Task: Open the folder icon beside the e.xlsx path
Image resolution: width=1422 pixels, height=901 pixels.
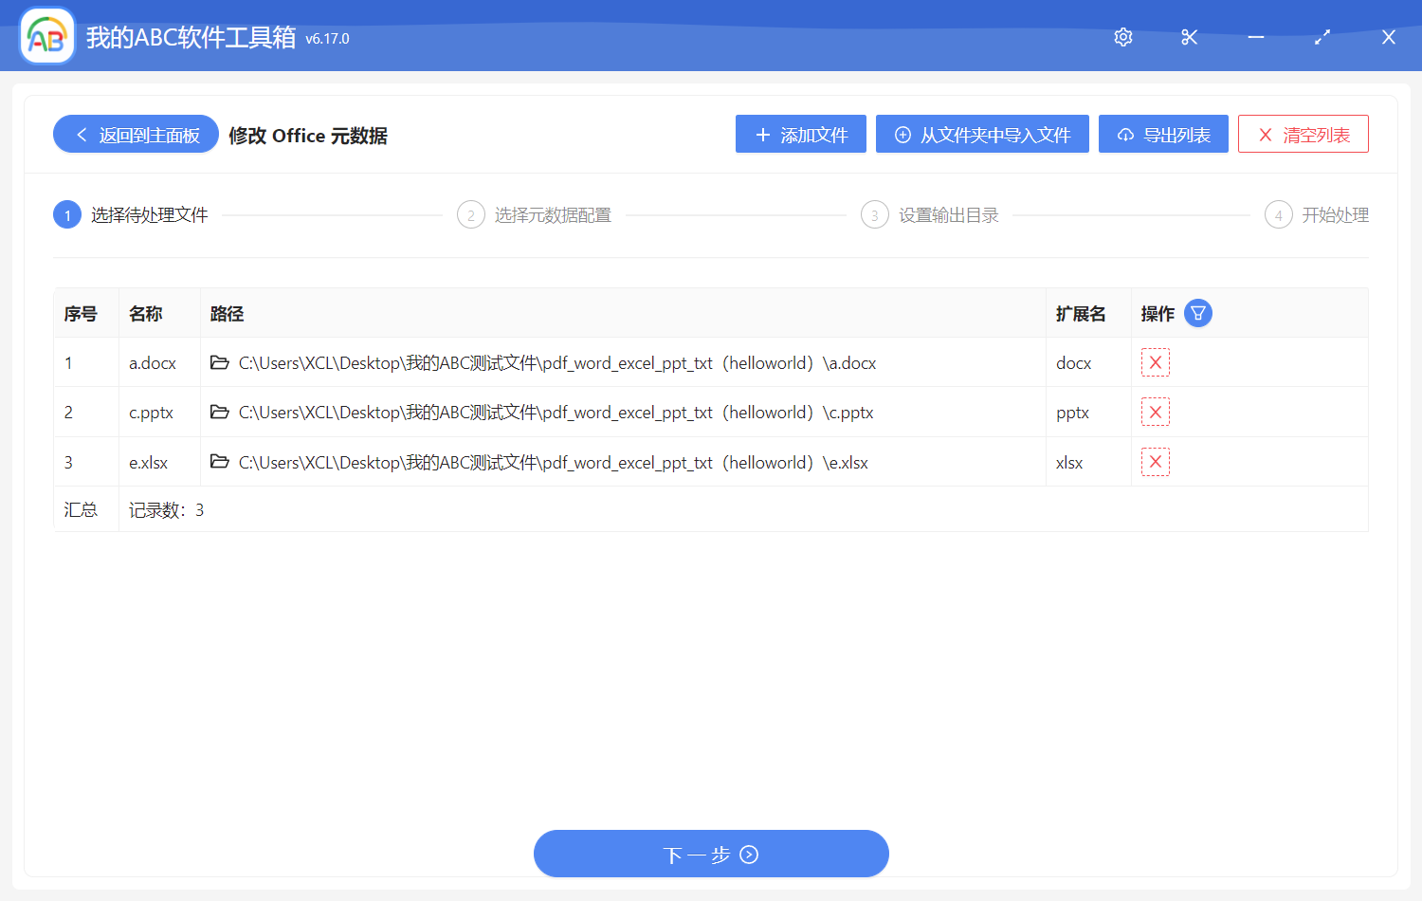Action: 219,462
